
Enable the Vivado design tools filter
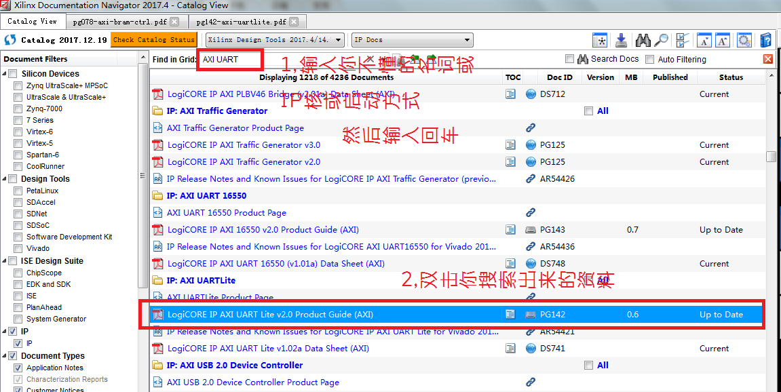tap(18, 248)
